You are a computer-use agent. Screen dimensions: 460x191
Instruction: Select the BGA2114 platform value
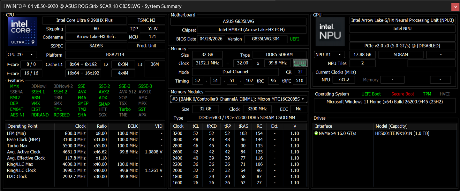(x=115, y=55)
